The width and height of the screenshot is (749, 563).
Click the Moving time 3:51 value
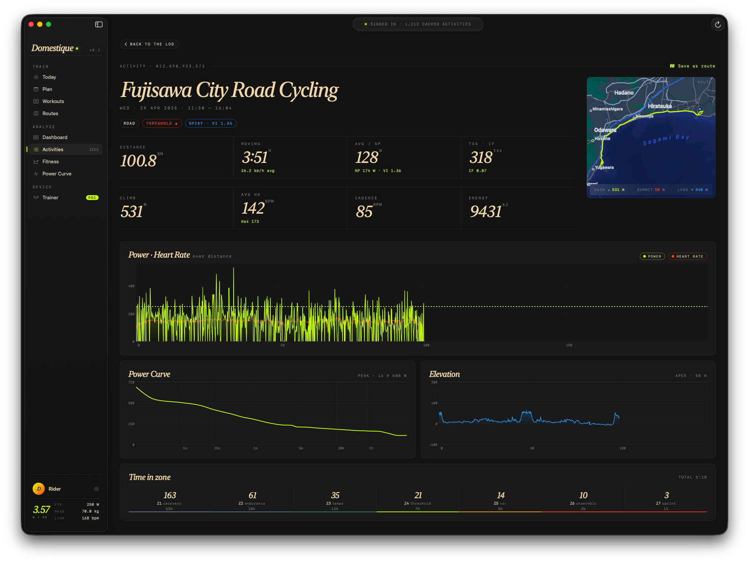pyautogui.click(x=255, y=157)
